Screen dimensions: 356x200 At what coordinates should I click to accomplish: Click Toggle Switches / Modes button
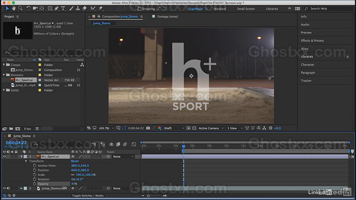(x=88, y=196)
